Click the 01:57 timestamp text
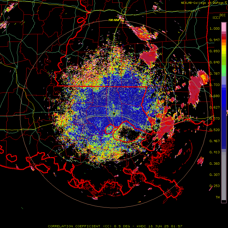Viewport: 228px width, 228px height. point(177,226)
